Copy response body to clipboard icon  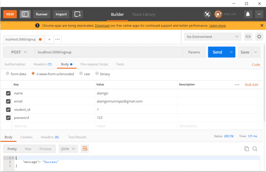[247, 149]
